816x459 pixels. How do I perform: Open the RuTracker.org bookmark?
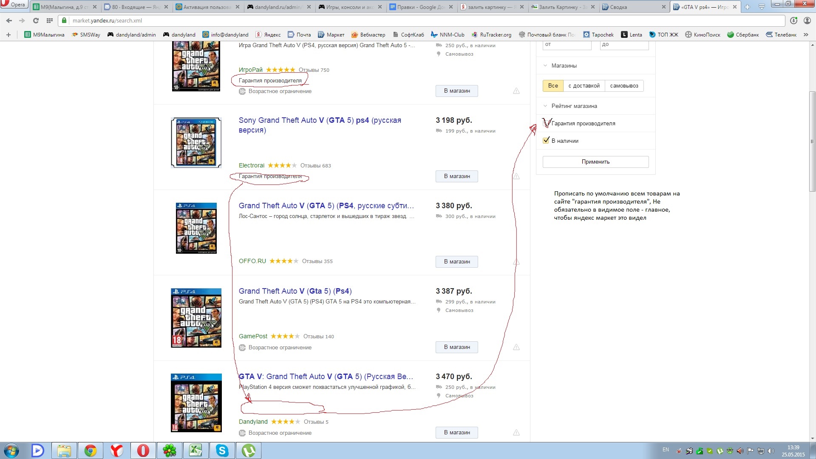pos(491,35)
